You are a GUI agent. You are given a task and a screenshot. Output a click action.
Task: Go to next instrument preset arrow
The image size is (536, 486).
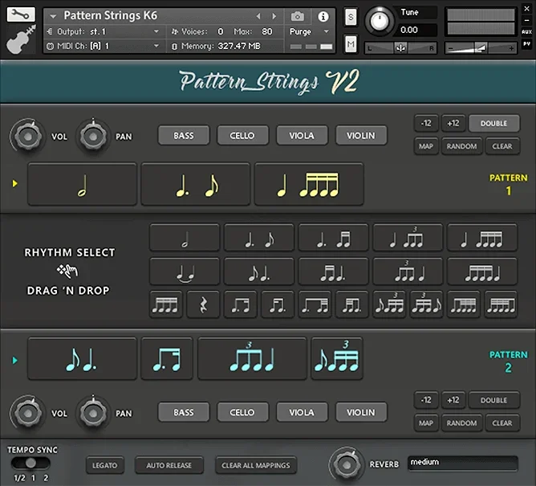pyautogui.click(x=274, y=16)
